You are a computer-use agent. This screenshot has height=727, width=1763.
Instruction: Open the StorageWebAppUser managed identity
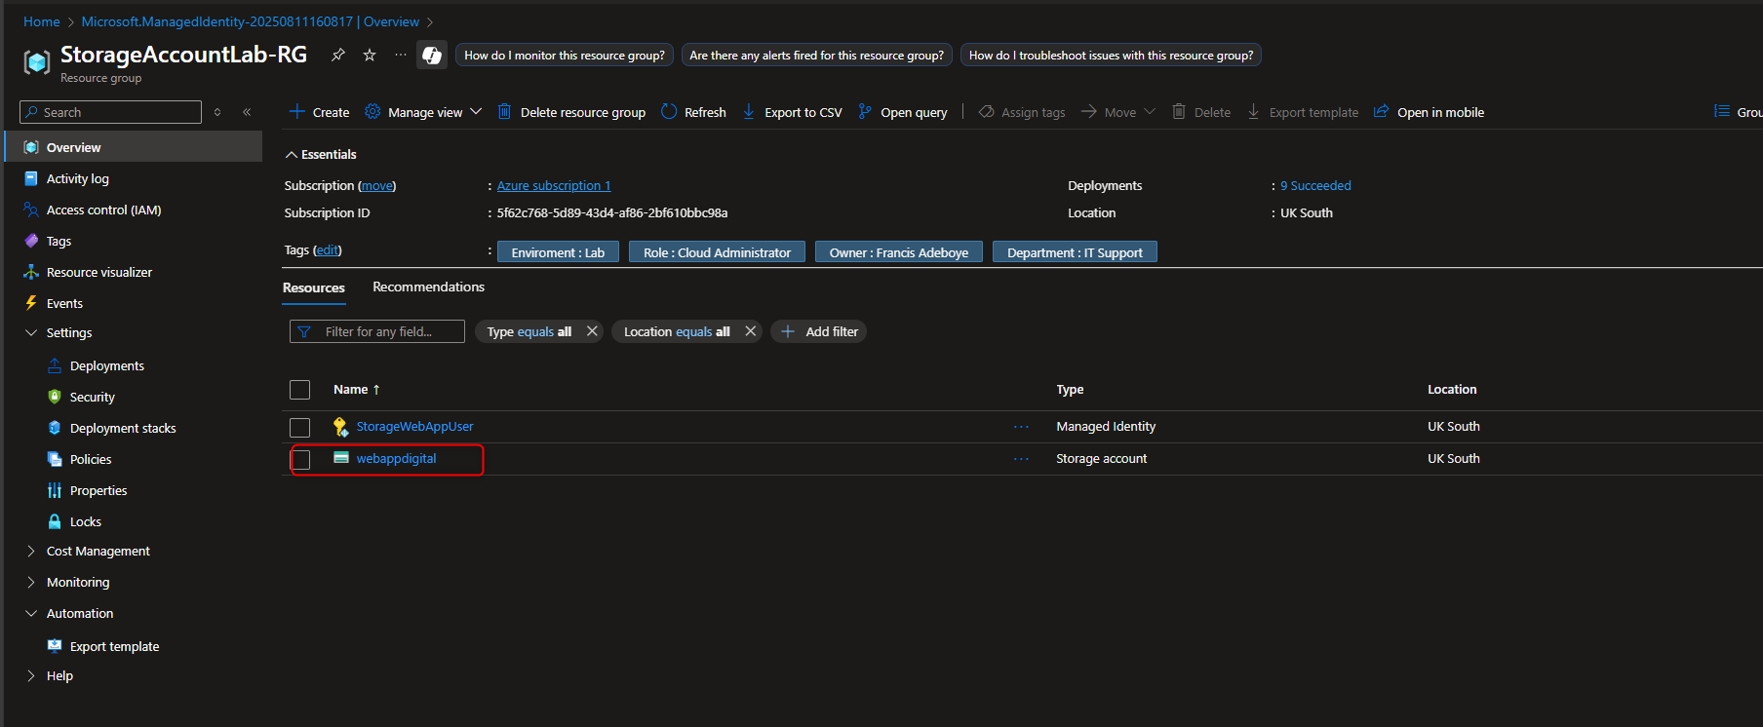(x=414, y=427)
